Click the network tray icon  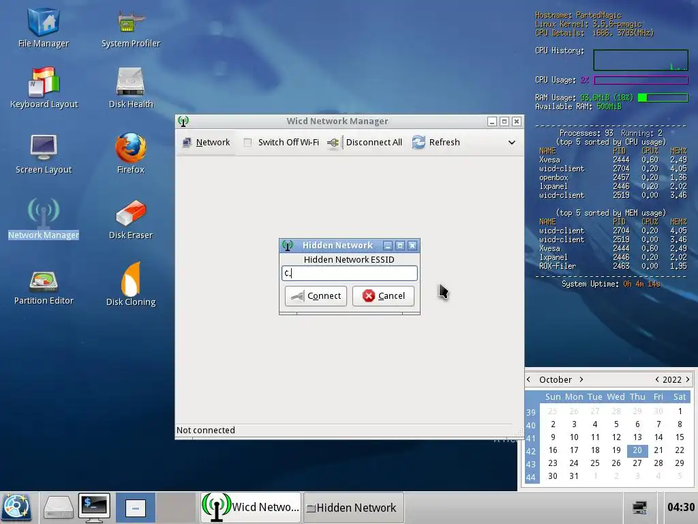click(x=639, y=508)
